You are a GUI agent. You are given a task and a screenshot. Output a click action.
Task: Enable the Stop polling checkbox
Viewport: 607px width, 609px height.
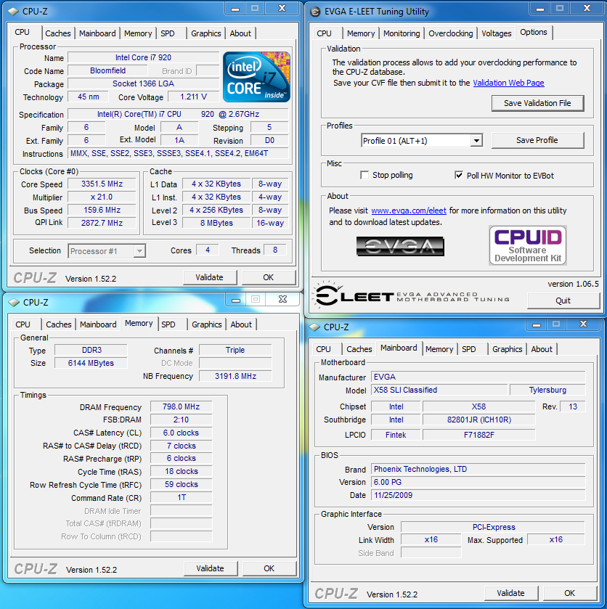(x=365, y=176)
